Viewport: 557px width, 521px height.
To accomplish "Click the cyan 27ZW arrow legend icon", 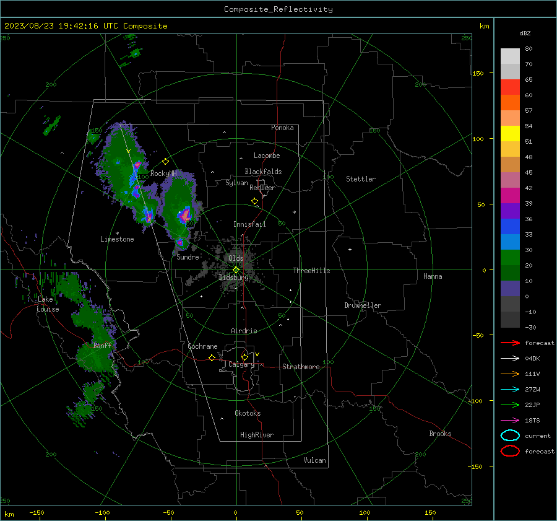I will point(510,390).
